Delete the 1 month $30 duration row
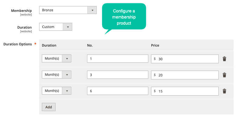 pyautogui.click(x=224, y=59)
